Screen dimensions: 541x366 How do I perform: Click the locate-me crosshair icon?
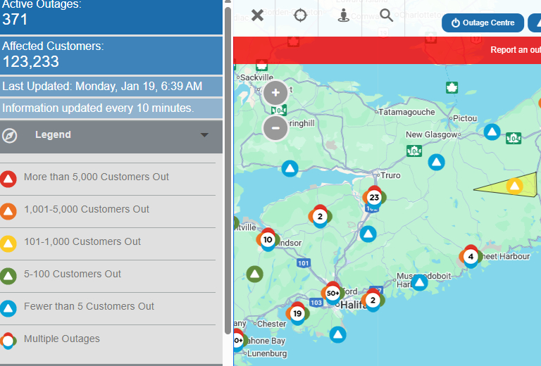tap(300, 15)
